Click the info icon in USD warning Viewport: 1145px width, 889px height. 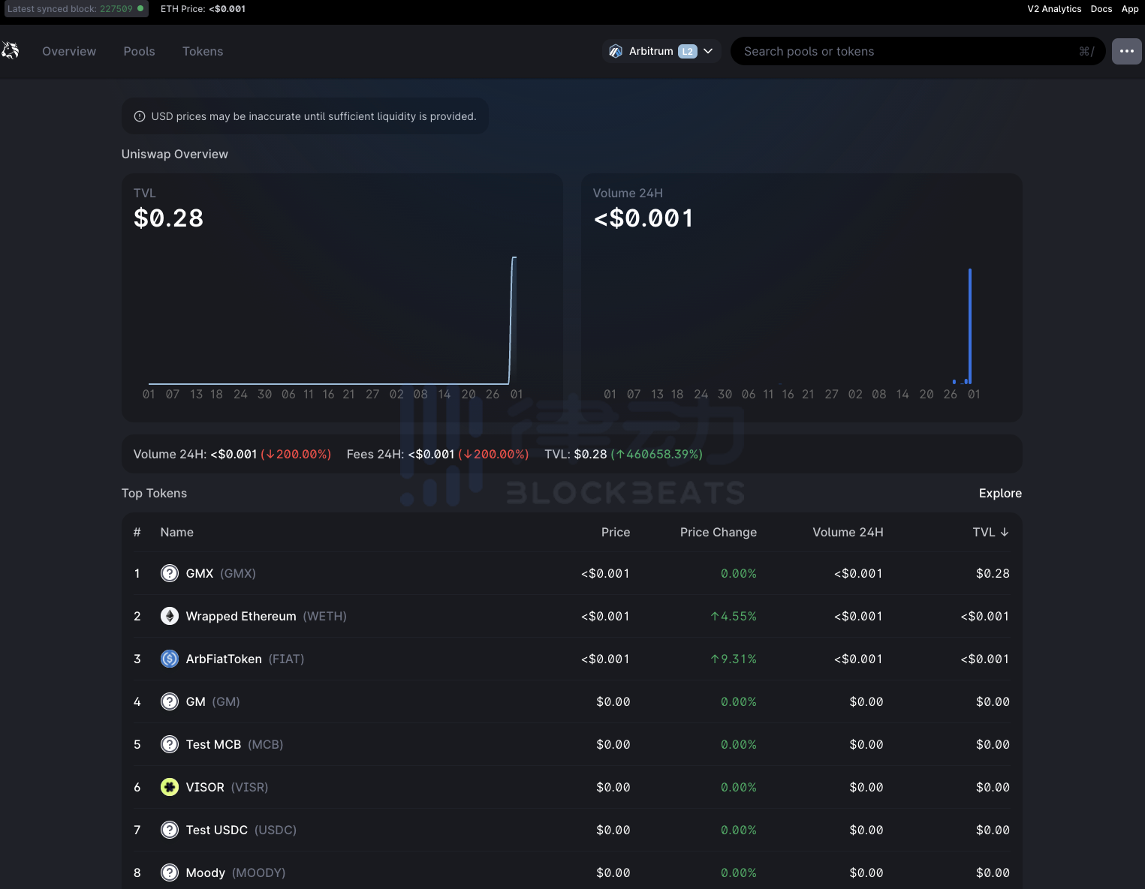[x=140, y=116]
